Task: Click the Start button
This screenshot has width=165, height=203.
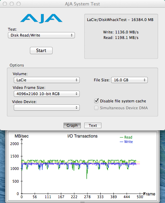Action: (41, 50)
